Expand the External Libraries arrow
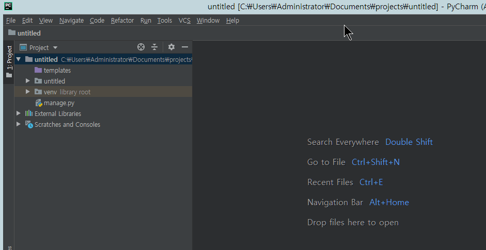 point(19,113)
